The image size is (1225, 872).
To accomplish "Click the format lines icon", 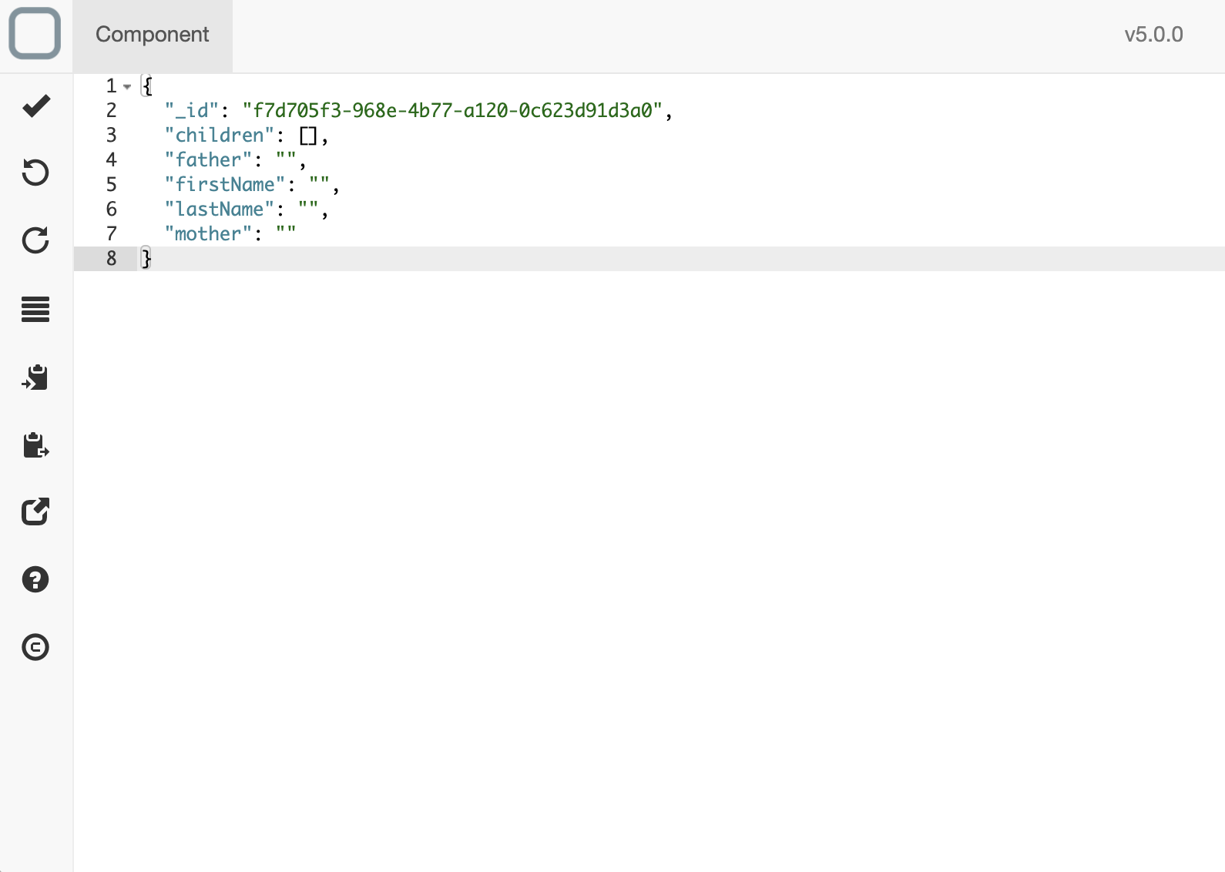I will point(35,309).
